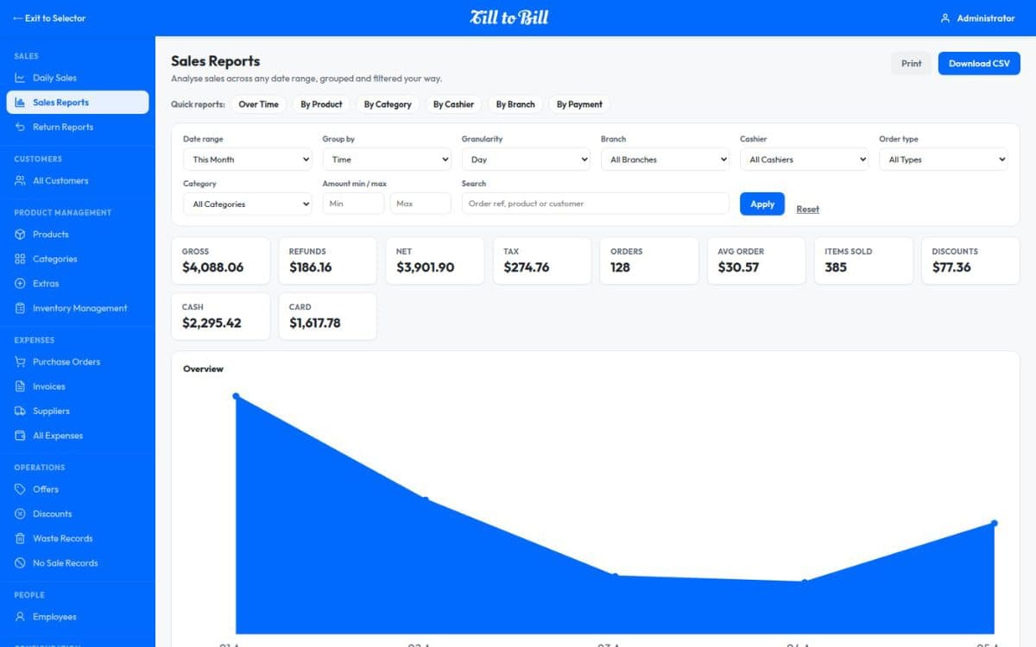Click the CASH $2,295.42 card
This screenshot has height=647, width=1036.
[220, 316]
